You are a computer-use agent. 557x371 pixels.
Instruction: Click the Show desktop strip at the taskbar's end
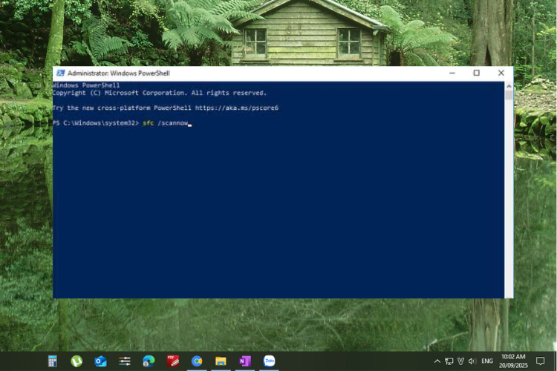(x=556, y=361)
